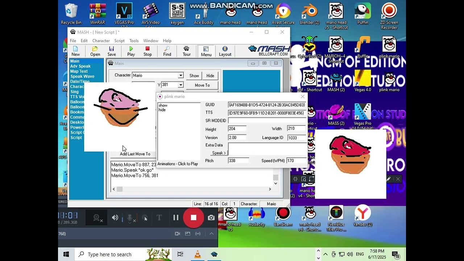Click the Move To button
Viewport: 464px width, 261px height.
[202, 85]
